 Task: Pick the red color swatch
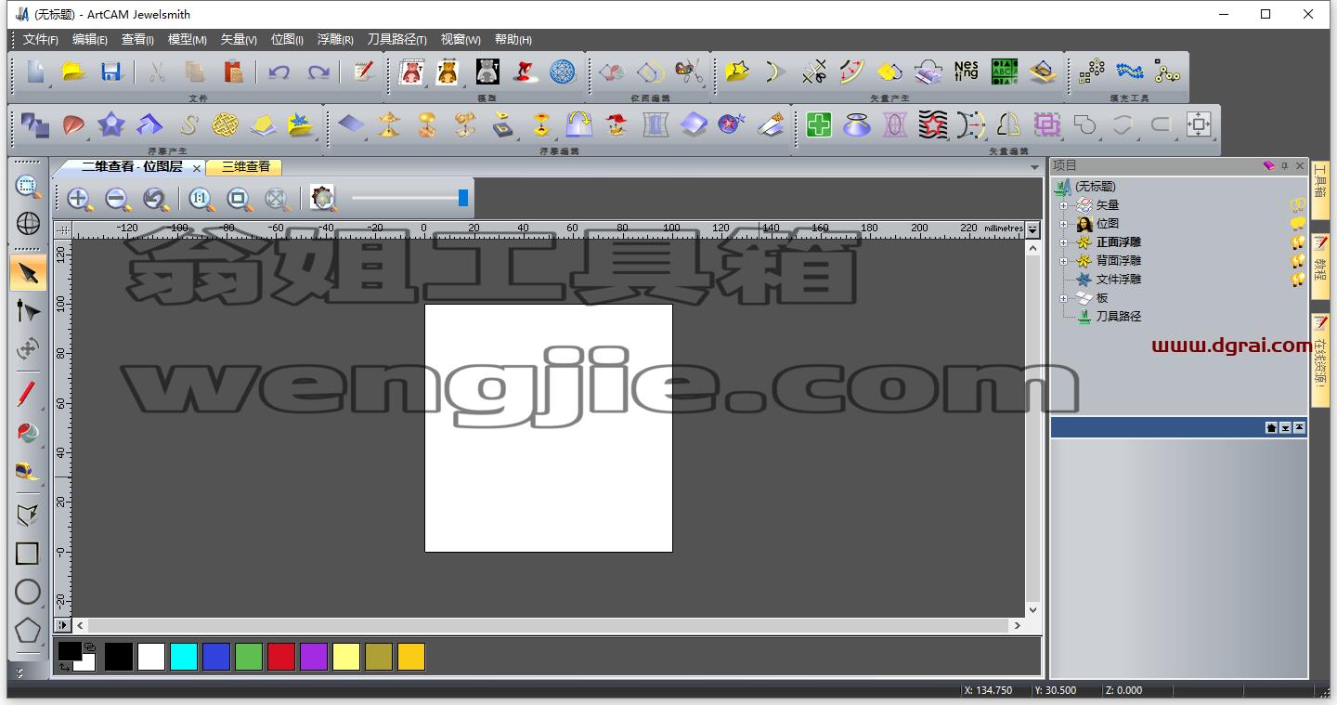pyautogui.click(x=281, y=657)
